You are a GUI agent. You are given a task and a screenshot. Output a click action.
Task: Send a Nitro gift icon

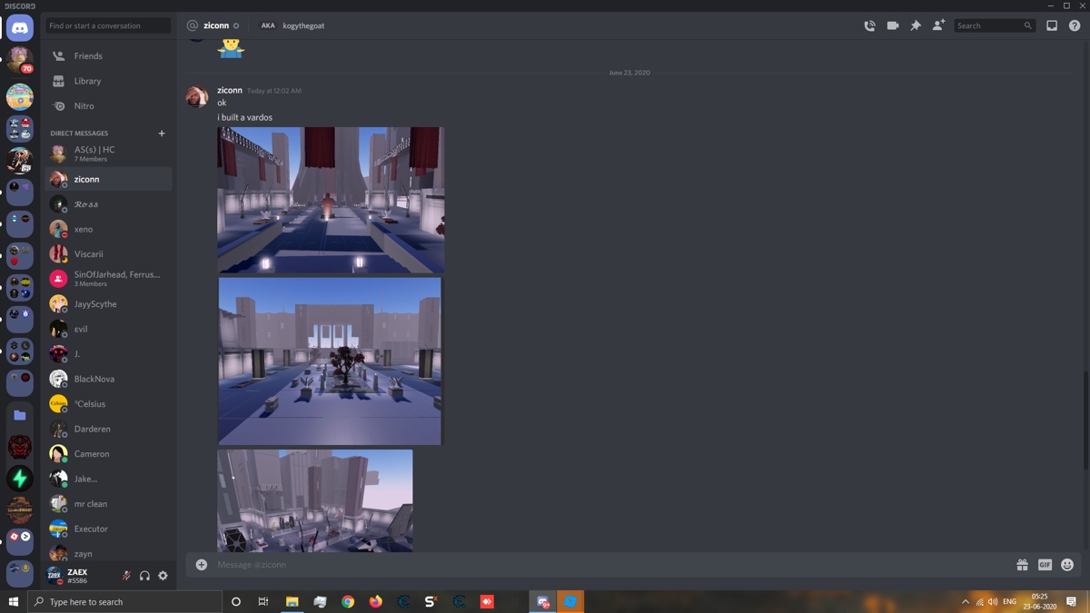[x=1022, y=565]
